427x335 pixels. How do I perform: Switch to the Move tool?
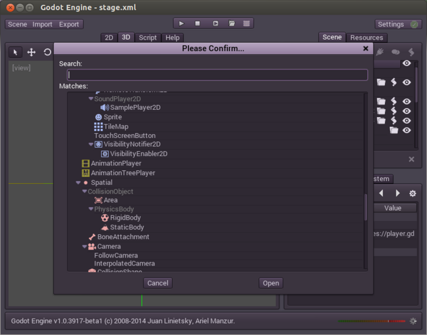(x=31, y=52)
